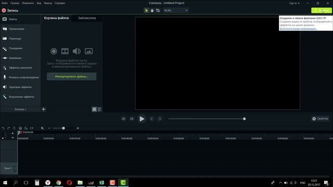This screenshot has height=187, width=333.
Task: Step forward to next frame
Action: pyautogui.click(x=132, y=119)
